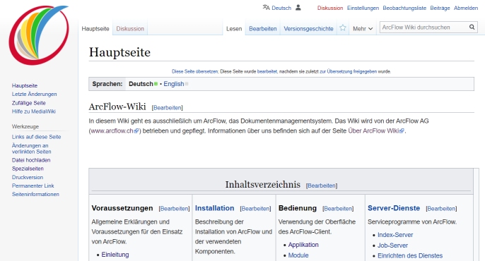Open the Applikation link
Screen dimensions: 485x261
pos(303,245)
